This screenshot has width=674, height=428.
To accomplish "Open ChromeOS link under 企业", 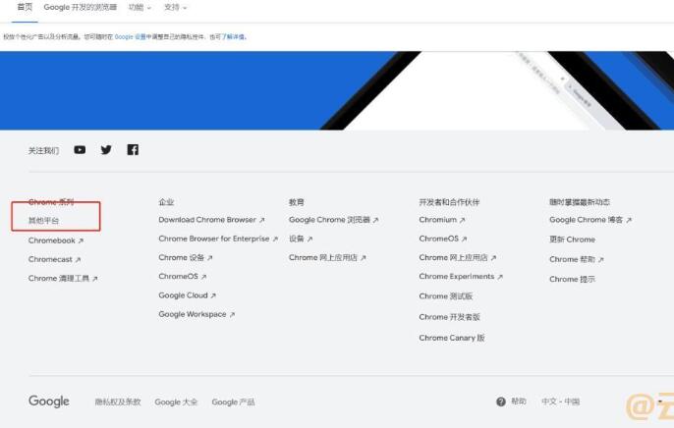I will pyautogui.click(x=183, y=276).
